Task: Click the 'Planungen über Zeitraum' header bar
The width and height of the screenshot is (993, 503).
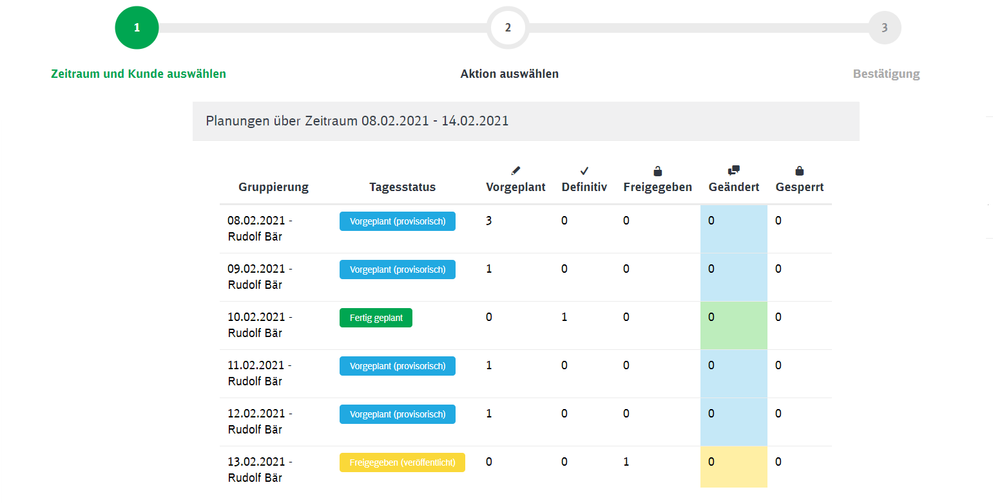Action: coord(526,121)
